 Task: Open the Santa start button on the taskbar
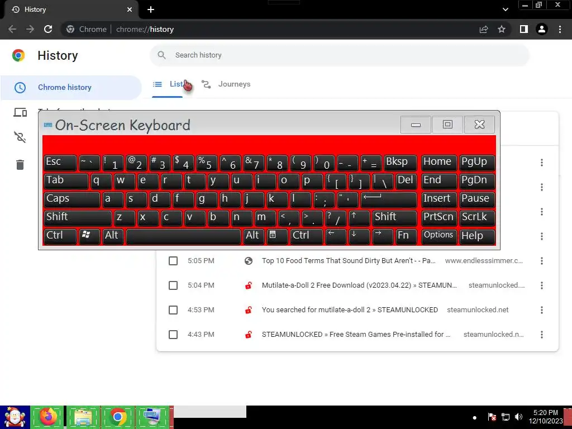15,417
